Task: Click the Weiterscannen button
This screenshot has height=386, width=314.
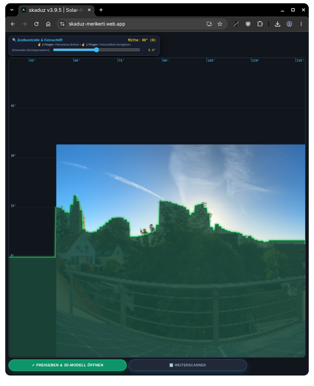Action: (x=188, y=365)
